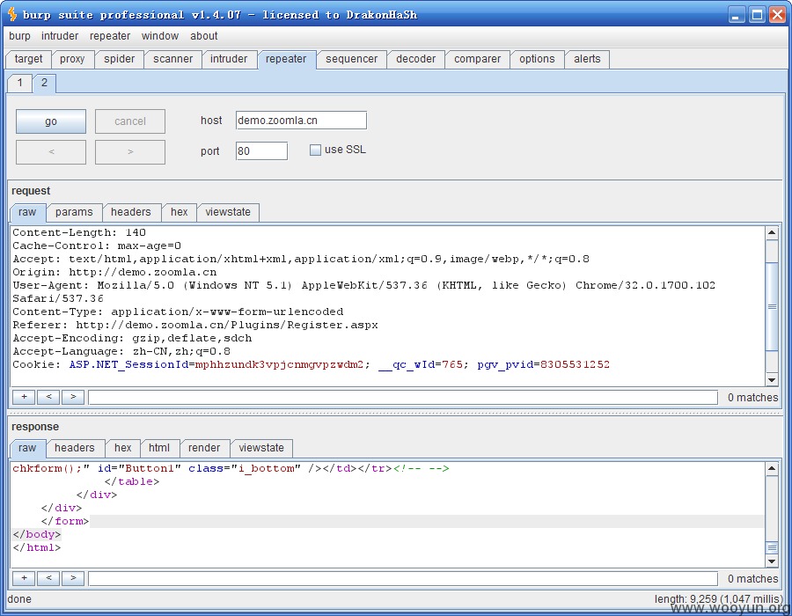
Task: Click response pane scroll down arrow
Action: click(x=771, y=561)
